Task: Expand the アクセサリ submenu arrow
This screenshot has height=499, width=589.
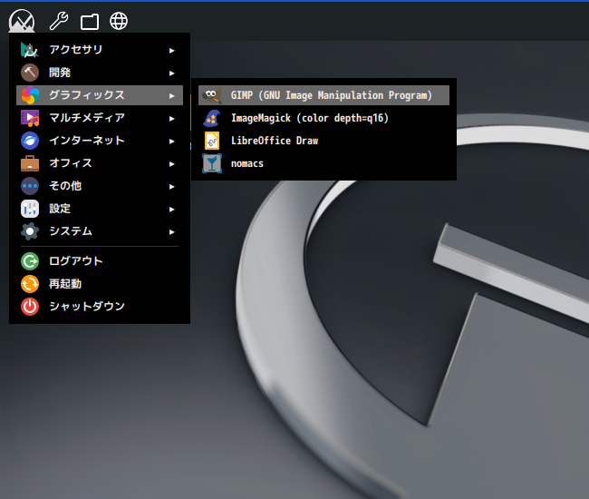Action: (x=171, y=51)
